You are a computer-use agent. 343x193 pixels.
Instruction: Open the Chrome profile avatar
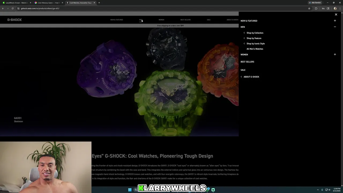[x=335, y=8]
